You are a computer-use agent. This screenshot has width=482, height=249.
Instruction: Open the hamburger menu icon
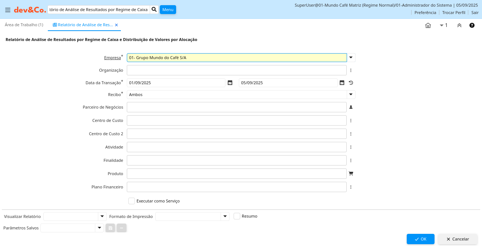(7, 10)
